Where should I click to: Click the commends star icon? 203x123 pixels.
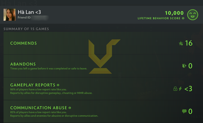click(181, 43)
